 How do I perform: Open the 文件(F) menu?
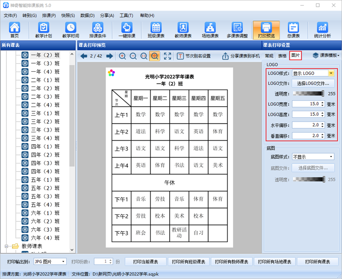[x=10, y=15]
